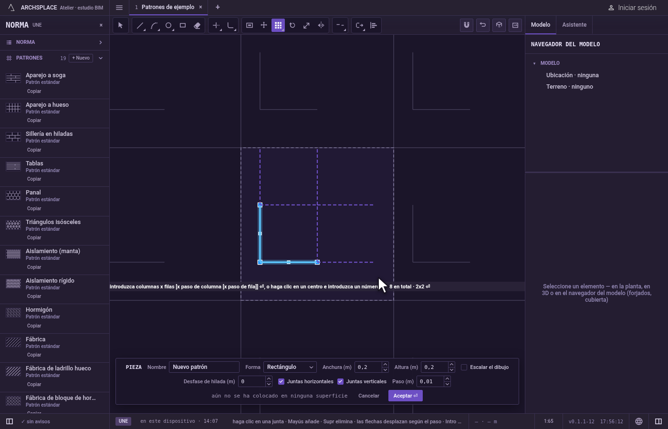Click the sin avisos status entry
This screenshot has width=668, height=429.
[35, 422]
